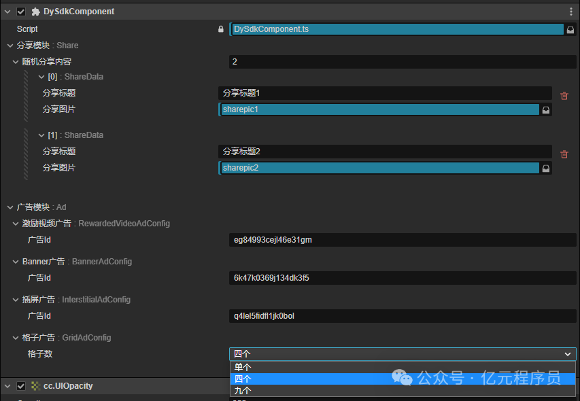Collapse the [0] ShareData item
This screenshot has width=580, height=401.
click(x=41, y=77)
